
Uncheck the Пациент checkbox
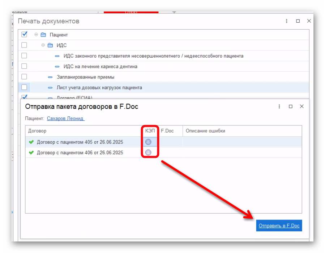click(x=24, y=34)
